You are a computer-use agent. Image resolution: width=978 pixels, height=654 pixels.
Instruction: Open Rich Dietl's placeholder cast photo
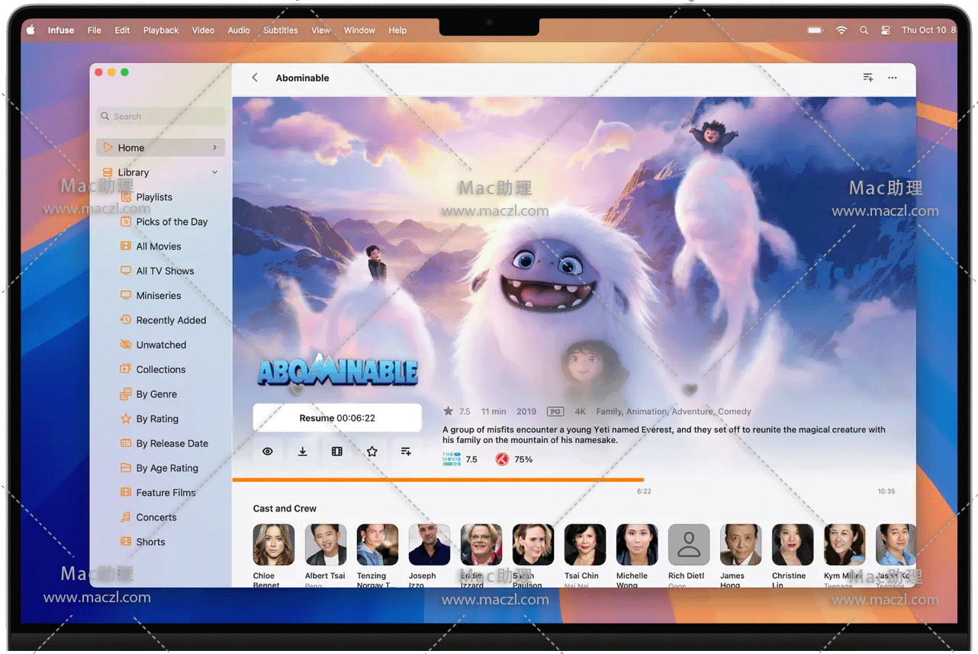(689, 544)
